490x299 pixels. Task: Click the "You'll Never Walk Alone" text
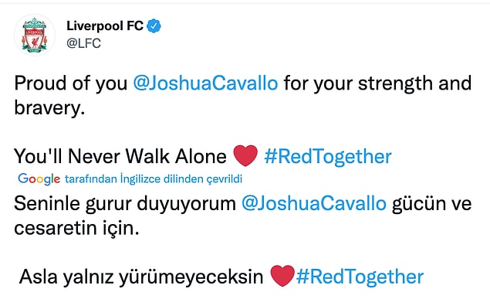coord(120,156)
